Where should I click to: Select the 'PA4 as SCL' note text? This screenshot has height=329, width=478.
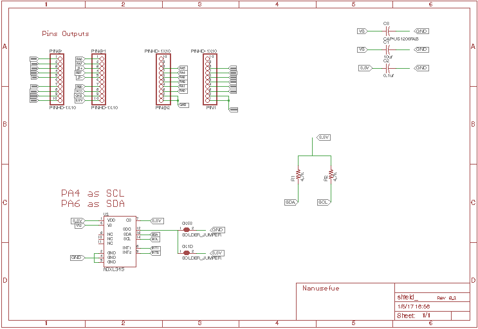click(x=93, y=193)
